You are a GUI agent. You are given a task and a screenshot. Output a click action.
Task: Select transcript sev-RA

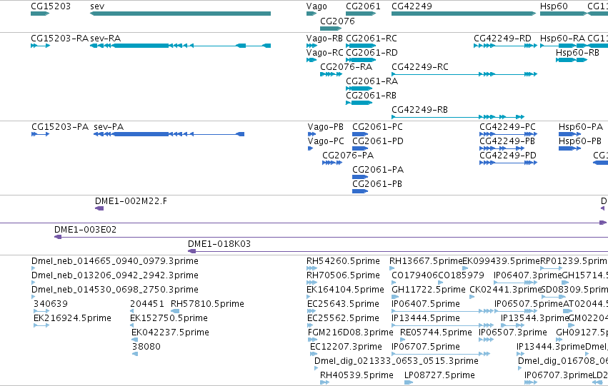click(x=180, y=46)
